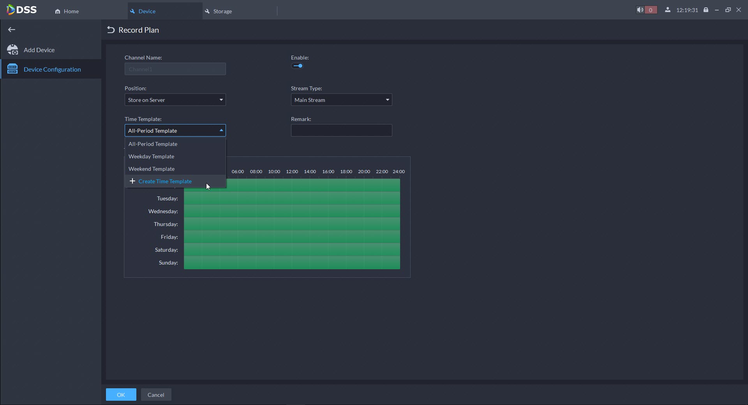Viewport: 748px width, 405px height.
Task: Click the DSS logo
Action: pos(22,10)
